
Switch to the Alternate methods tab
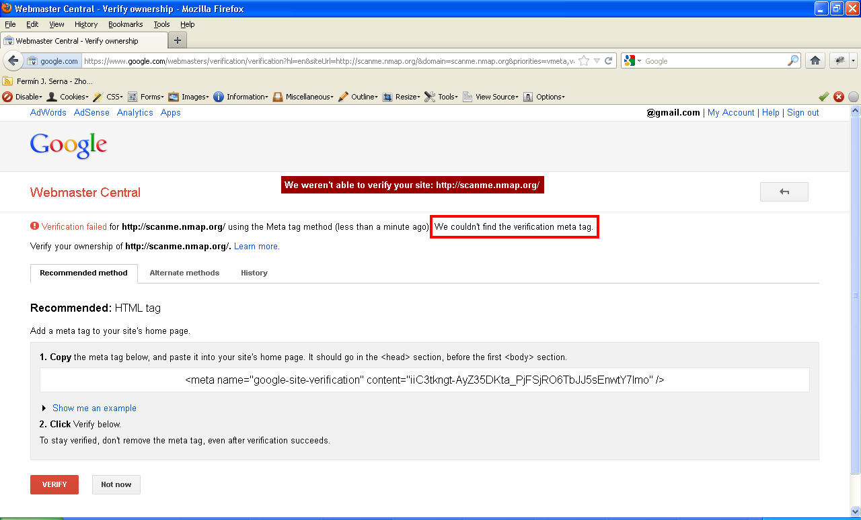coord(184,273)
